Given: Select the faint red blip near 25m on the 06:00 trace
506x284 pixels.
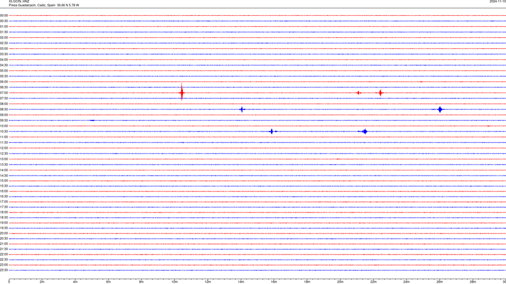Looking at the screenshot, I should coord(421,82).
